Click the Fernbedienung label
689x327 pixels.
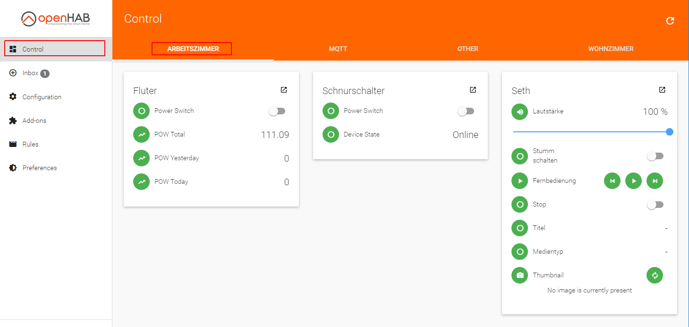click(x=554, y=181)
